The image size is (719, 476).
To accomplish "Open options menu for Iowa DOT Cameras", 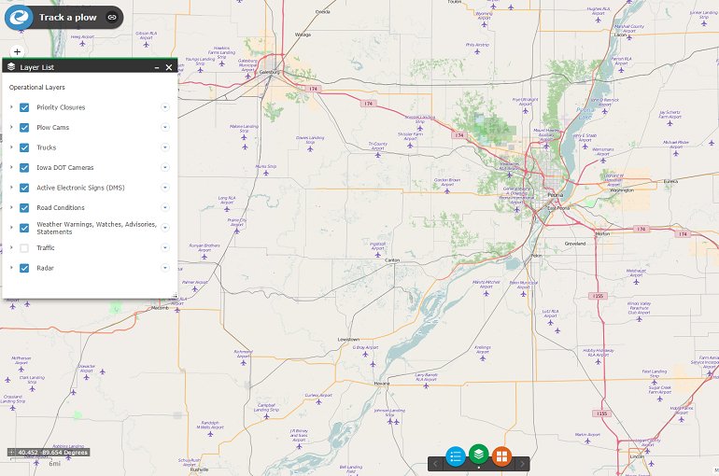I will (x=165, y=168).
